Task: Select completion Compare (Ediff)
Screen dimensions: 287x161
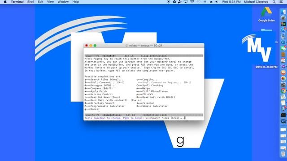Action: point(99,89)
